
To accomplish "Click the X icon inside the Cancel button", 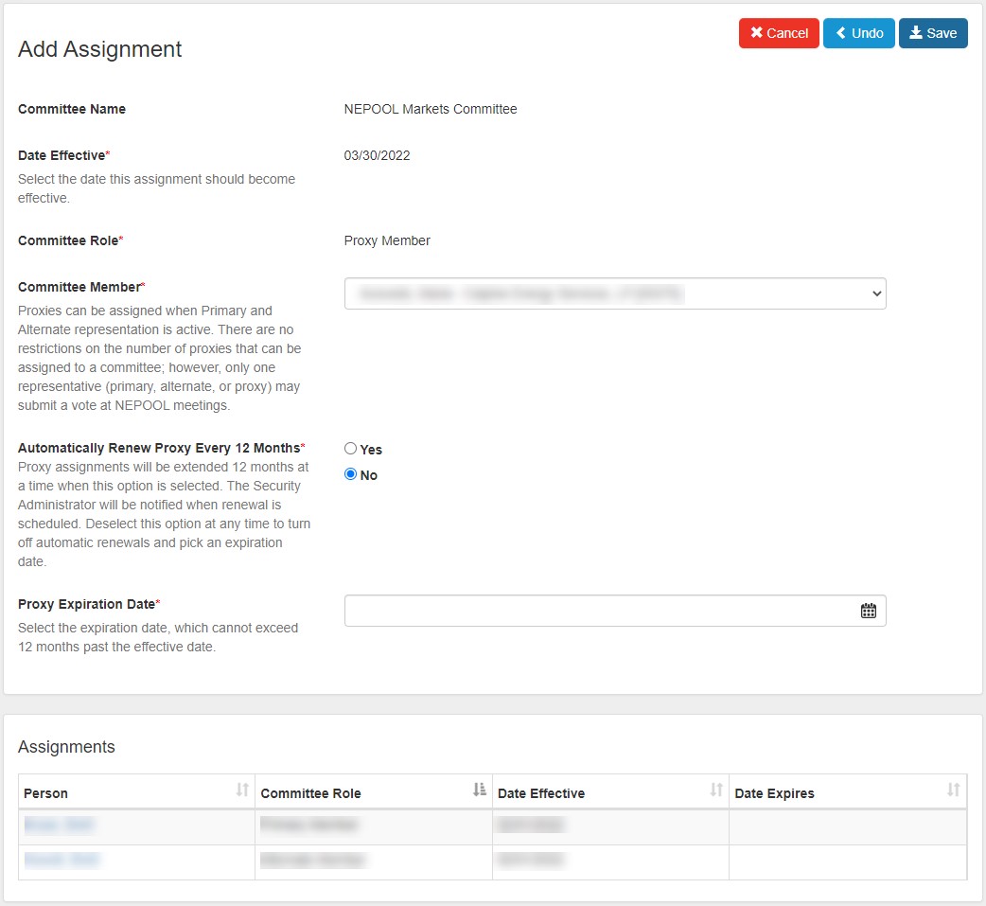I will pyautogui.click(x=755, y=32).
